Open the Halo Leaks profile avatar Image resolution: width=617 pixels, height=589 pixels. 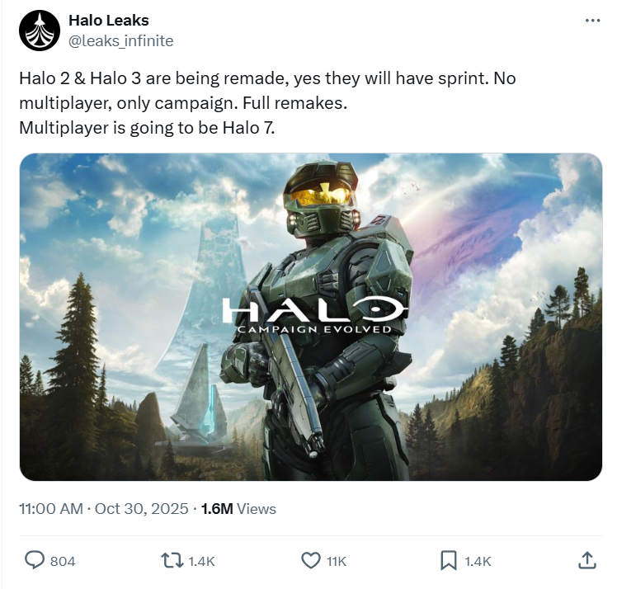(40, 31)
